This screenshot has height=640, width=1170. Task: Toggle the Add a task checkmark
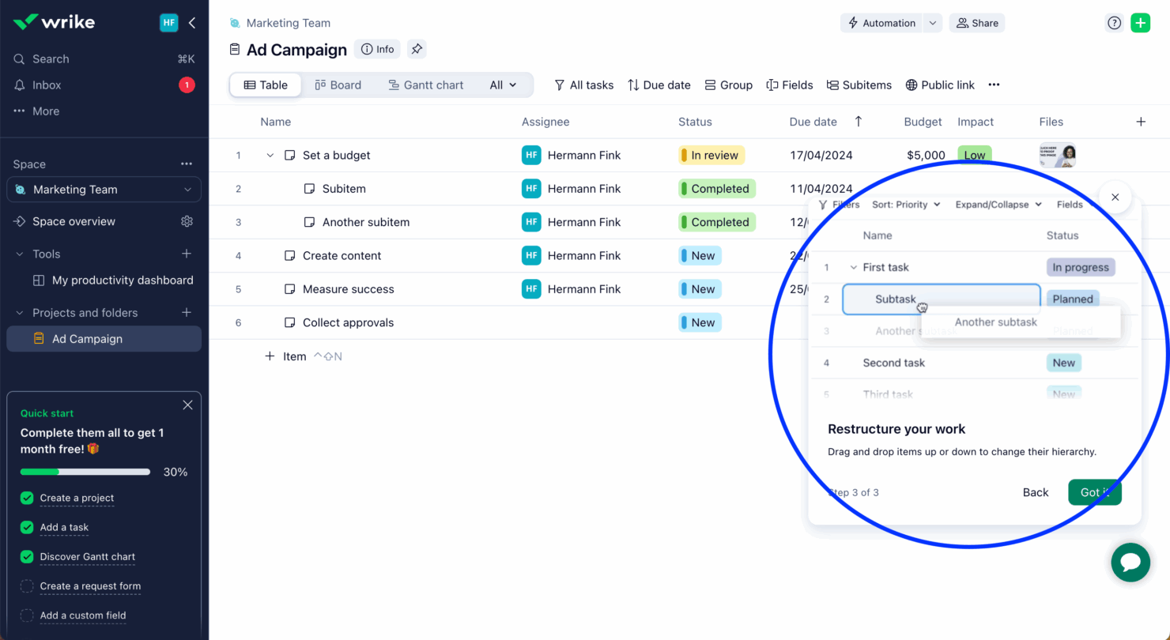[x=27, y=527]
